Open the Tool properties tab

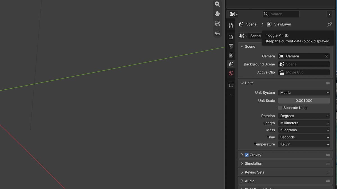tap(231, 26)
